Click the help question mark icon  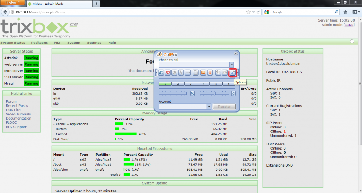(x=352, y=41)
